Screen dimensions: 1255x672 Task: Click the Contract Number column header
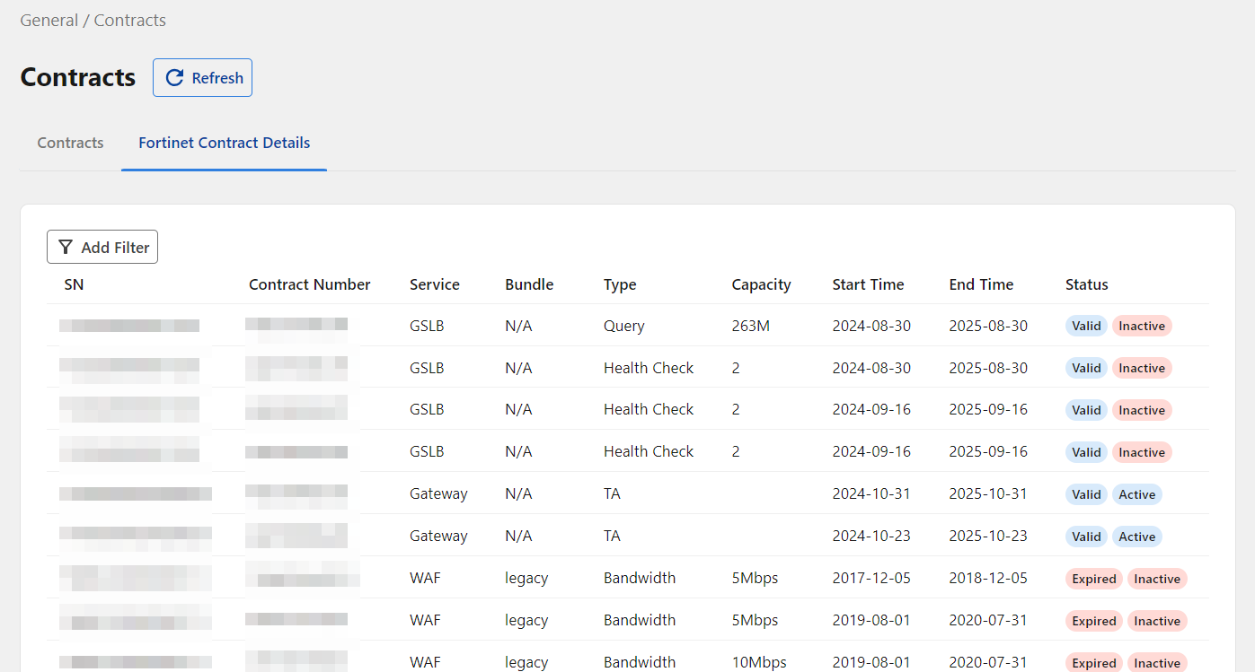click(x=309, y=284)
